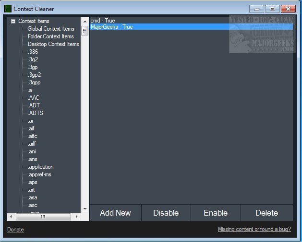Select the .aif extension entry

31,128
